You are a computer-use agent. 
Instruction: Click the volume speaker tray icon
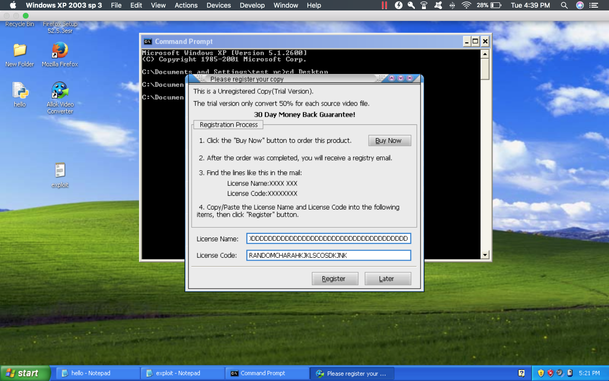(560, 373)
